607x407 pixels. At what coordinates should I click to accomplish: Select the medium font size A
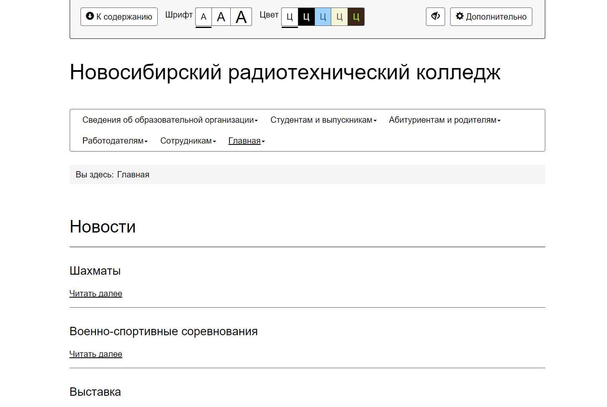click(x=221, y=17)
